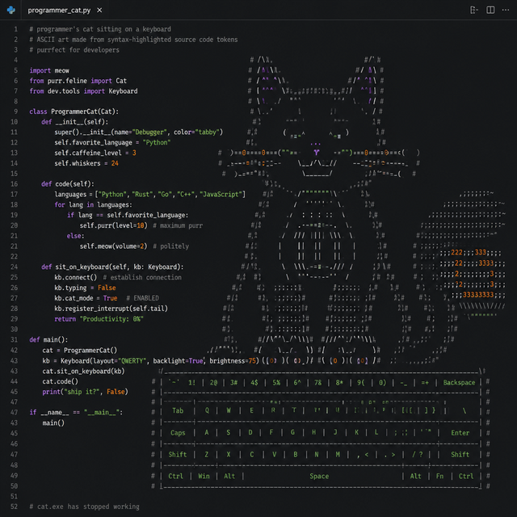Open the compare changes icon in the title bar
This screenshot has height=517, width=517.
click(474, 11)
